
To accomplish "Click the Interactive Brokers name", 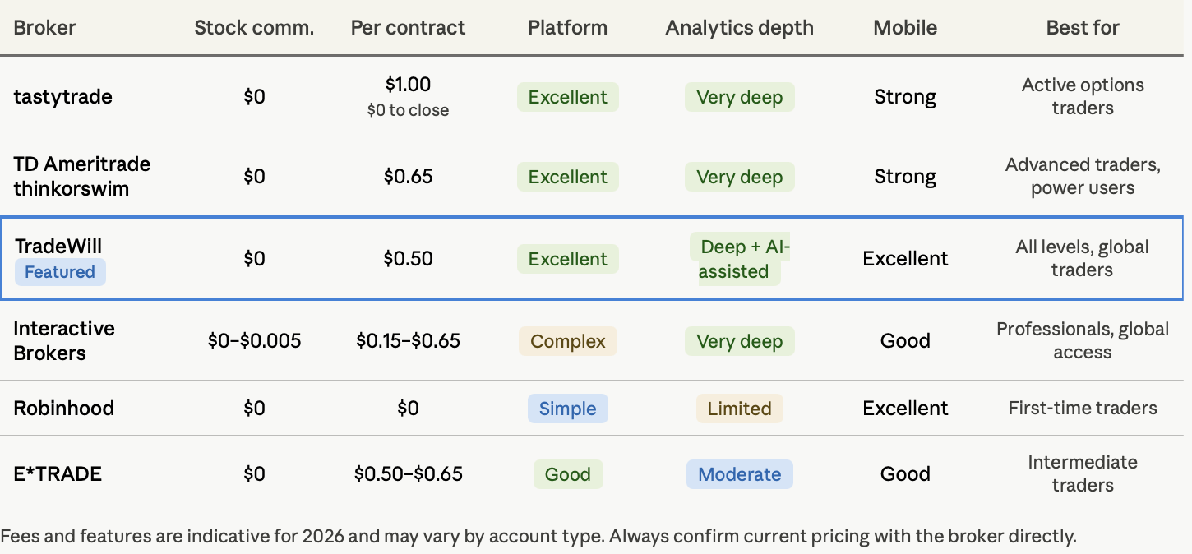I will [x=64, y=340].
